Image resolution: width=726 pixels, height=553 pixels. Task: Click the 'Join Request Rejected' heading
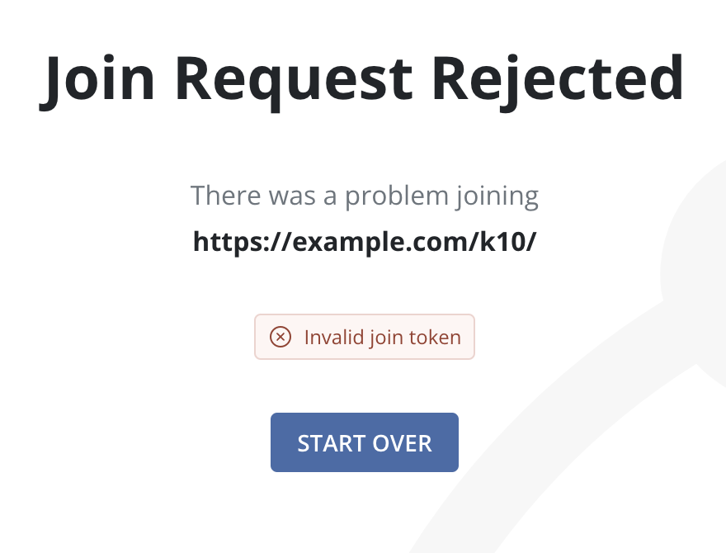[x=362, y=77]
